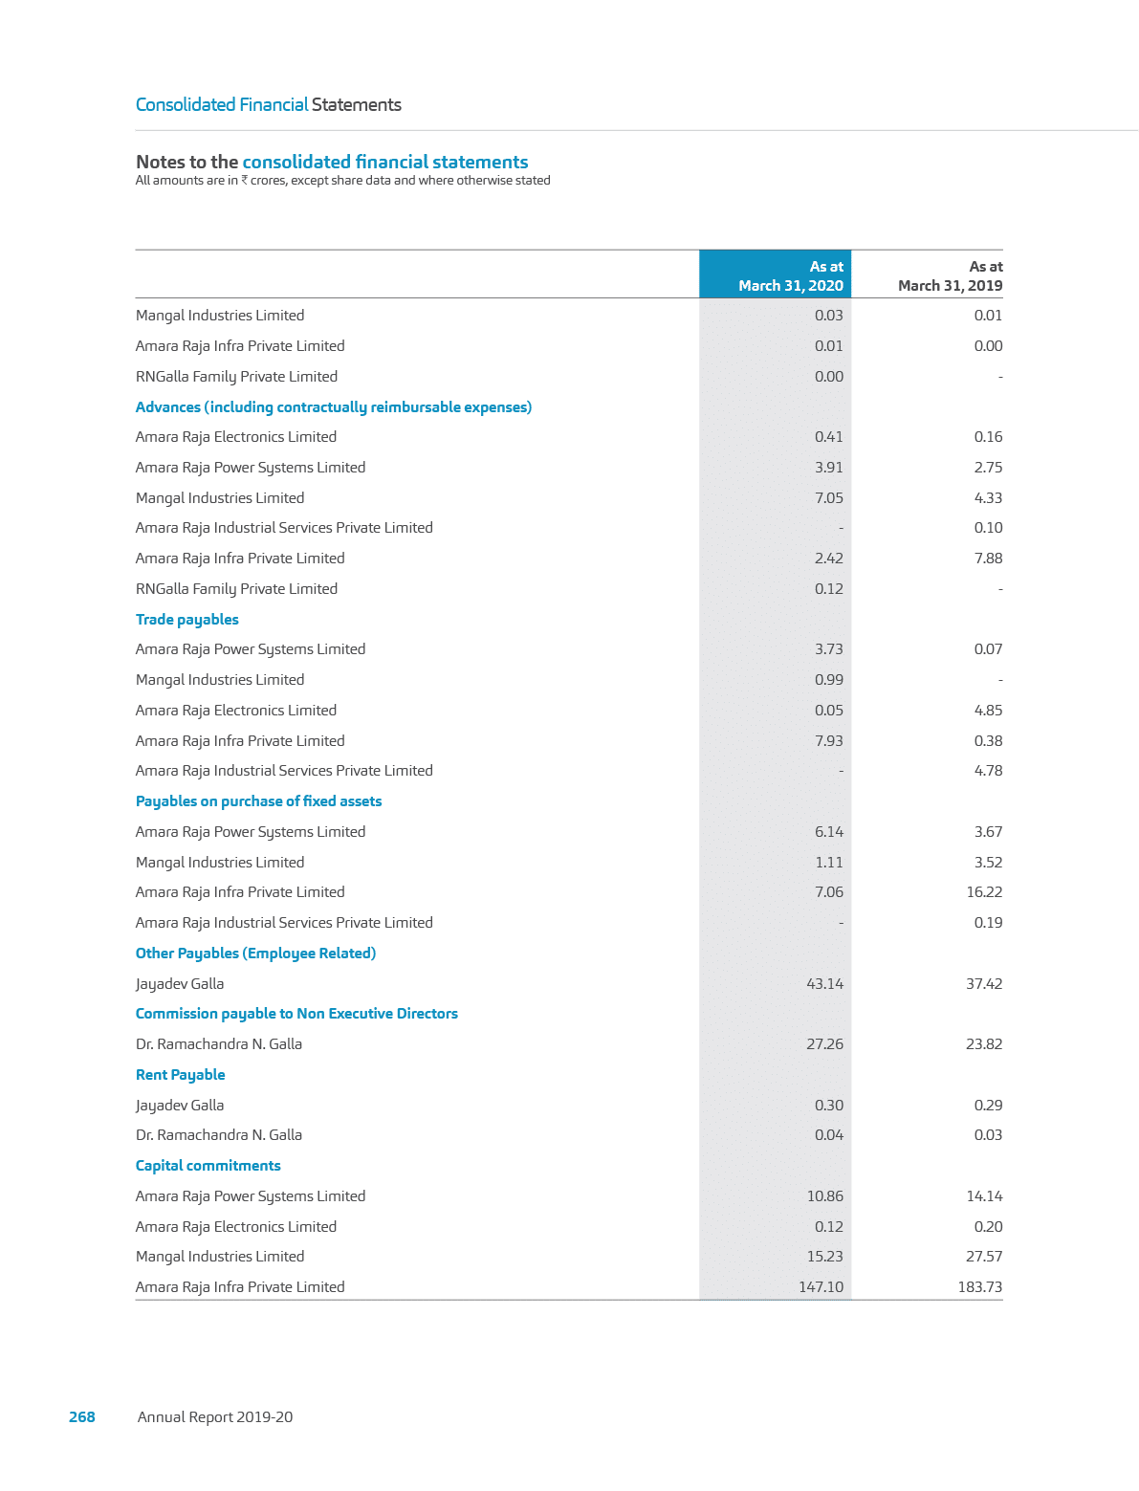Click the value '0.16' in the 2019 column
This screenshot has height=1491, width=1139.
pos(989,437)
